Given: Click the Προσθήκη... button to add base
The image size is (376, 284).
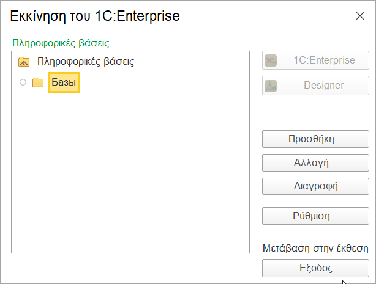Looking at the screenshot, I should [315, 139].
